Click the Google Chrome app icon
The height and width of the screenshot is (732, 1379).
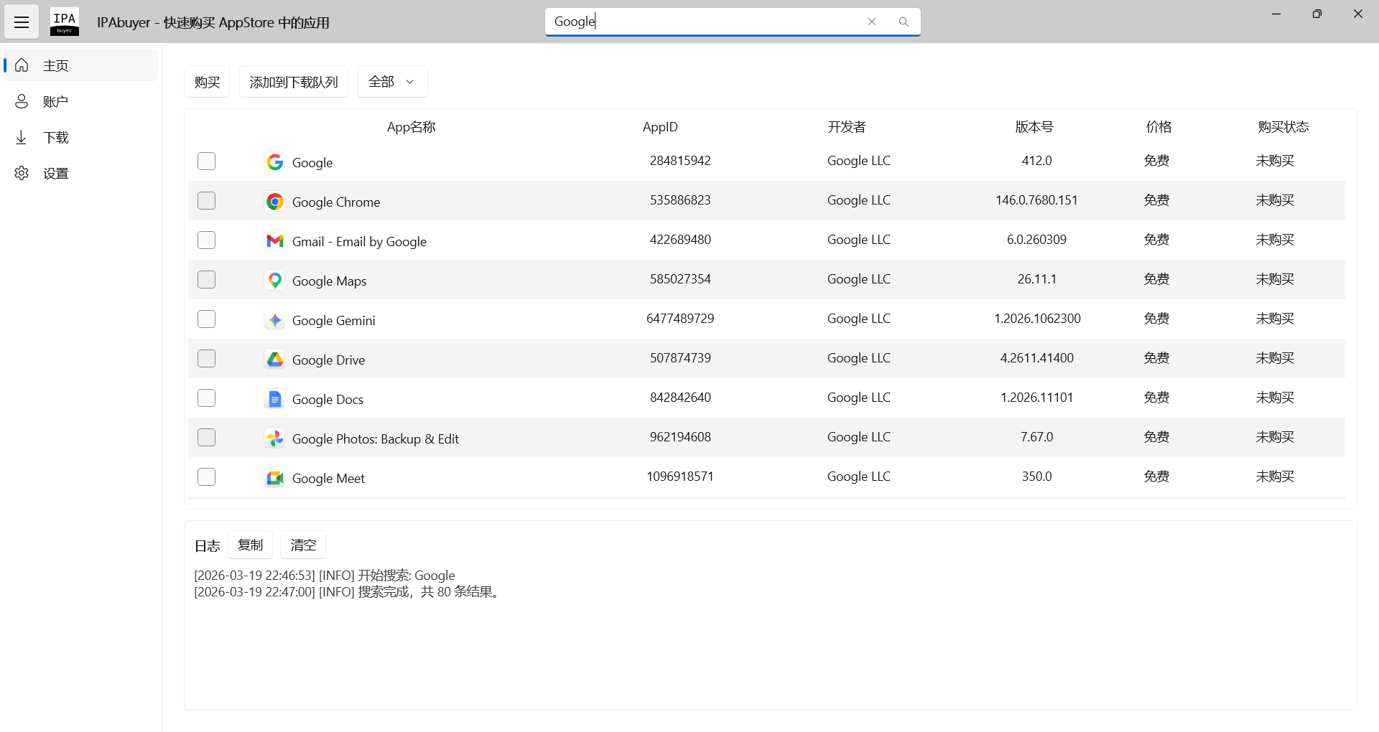tap(274, 202)
